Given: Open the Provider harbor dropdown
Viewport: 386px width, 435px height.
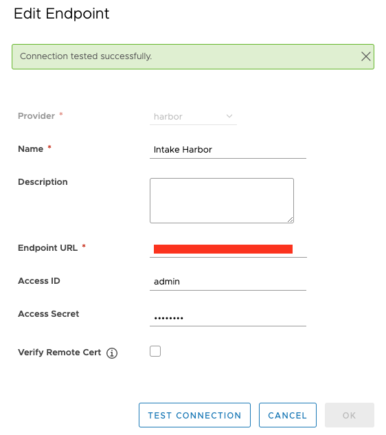Looking at the screenshot, I should [x=193, y=117].
